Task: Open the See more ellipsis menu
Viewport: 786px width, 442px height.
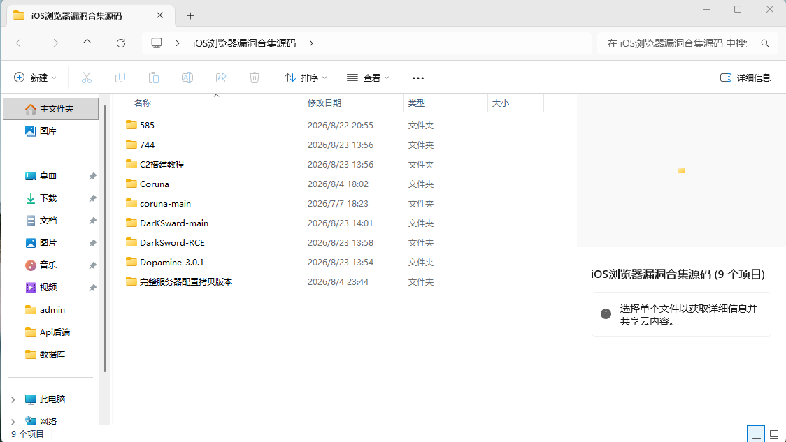Action: 418,78
